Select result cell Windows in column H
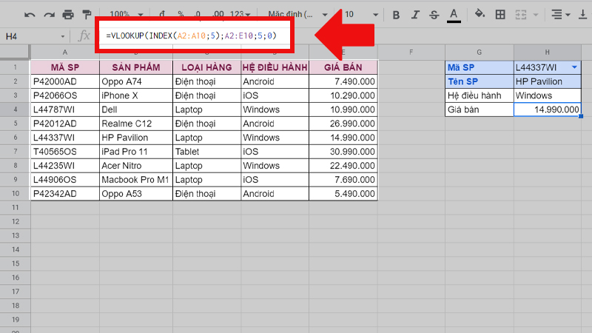 click(x=547, y=95)
